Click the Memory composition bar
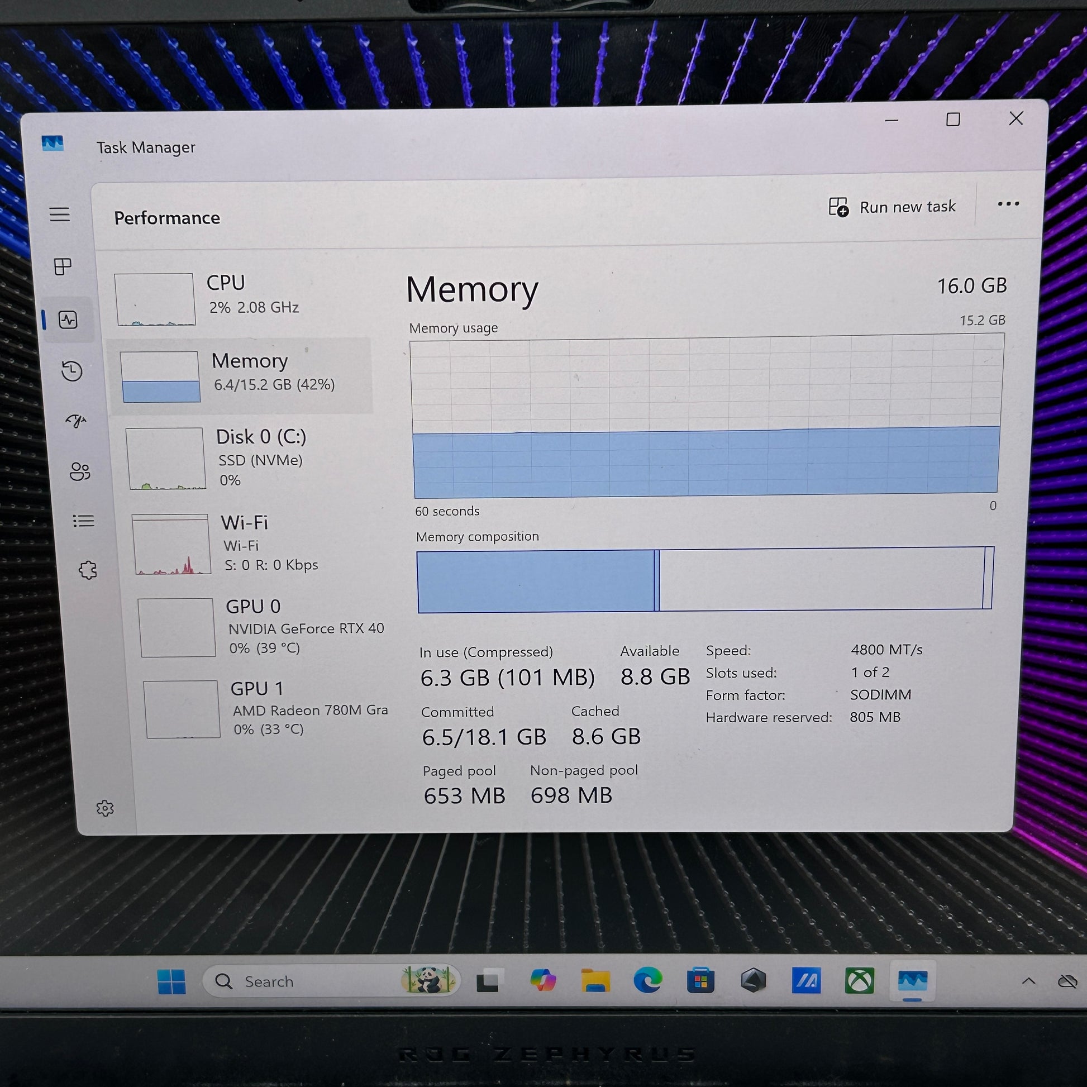Image resolution: width=1087 pixels, height=1087 pixels. [x=705, y=579]
